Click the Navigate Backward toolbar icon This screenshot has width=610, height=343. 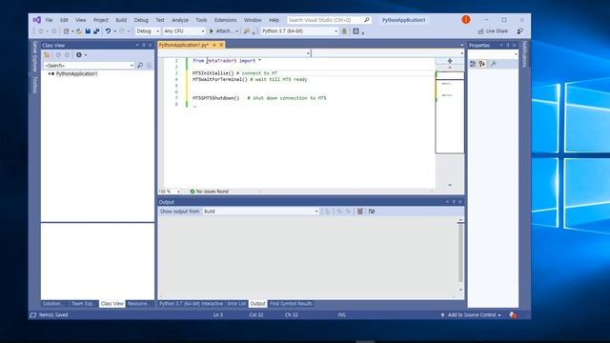41,31
